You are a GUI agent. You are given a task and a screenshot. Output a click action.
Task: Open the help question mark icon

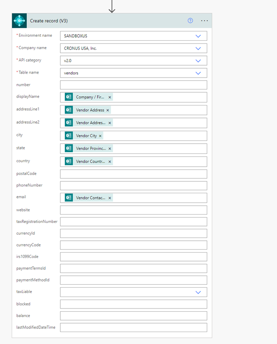[x=190, y=21]
